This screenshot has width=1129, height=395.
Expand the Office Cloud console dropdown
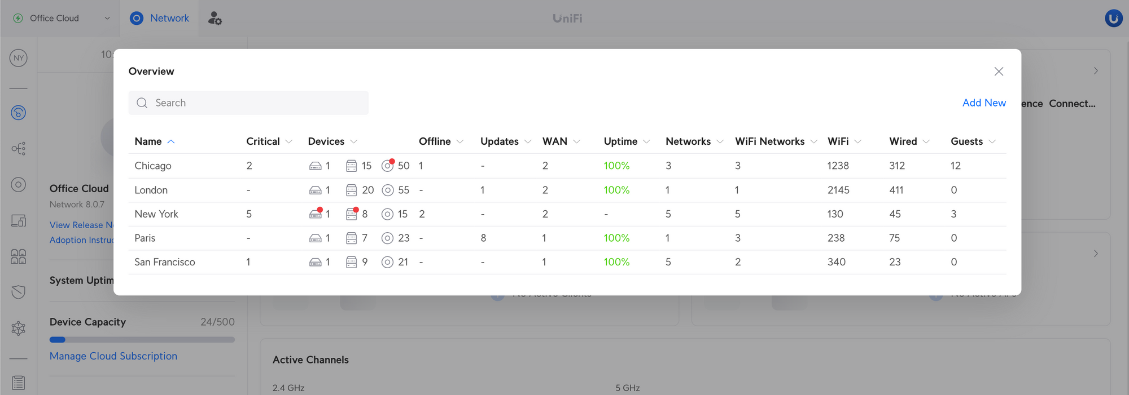[107, 19]
